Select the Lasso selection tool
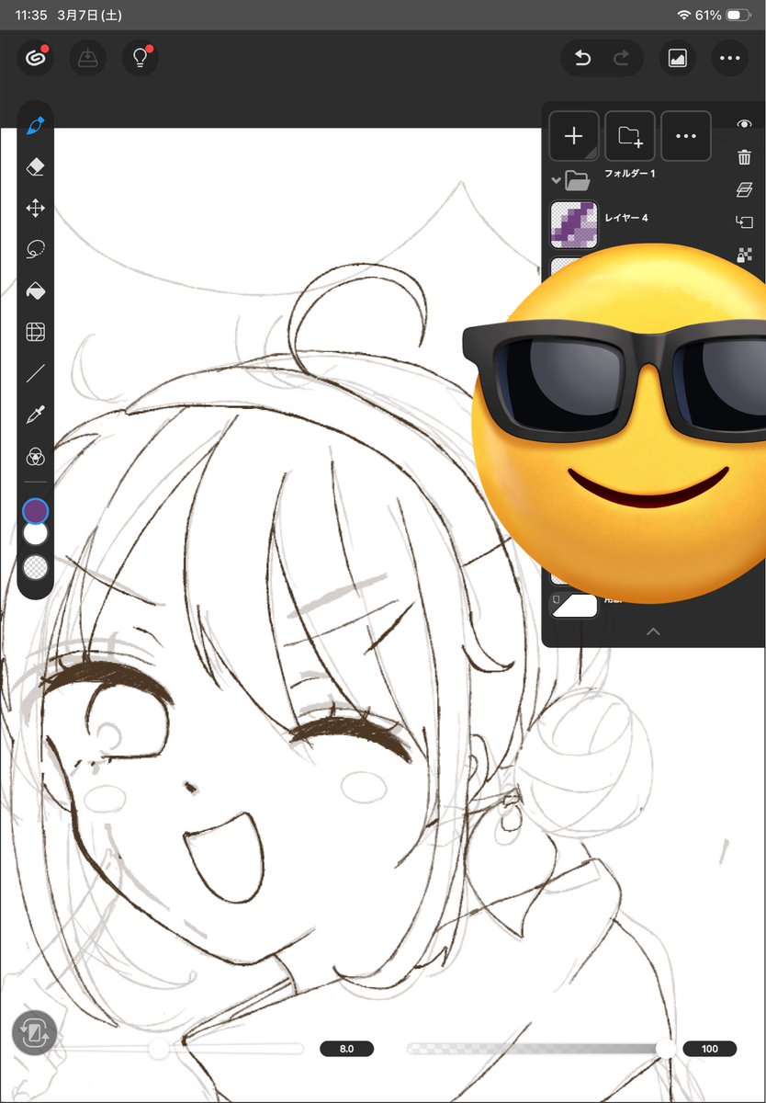This screenshot has height=1103, width=766. click(x=36, y=249)
